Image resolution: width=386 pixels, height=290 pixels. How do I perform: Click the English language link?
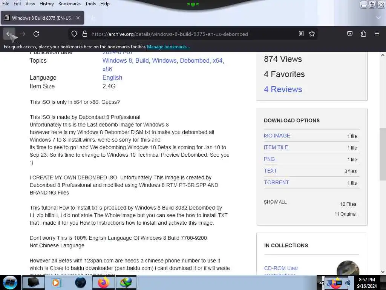(x=112, y=78)
